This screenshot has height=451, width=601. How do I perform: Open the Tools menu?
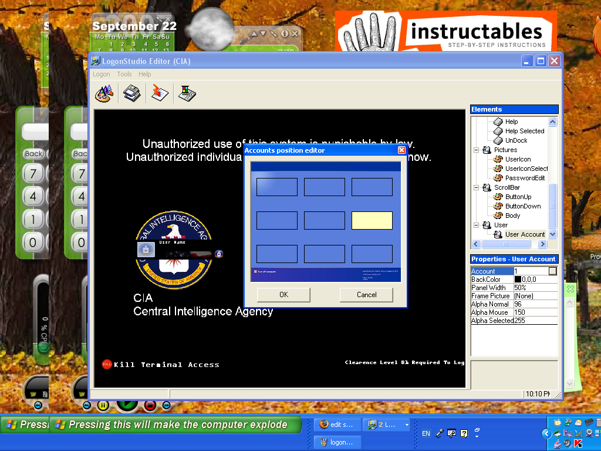tap(124, 74)
